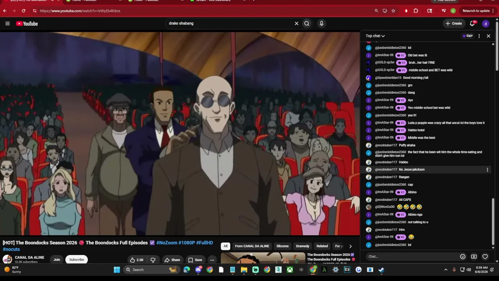Open media controls in Chrome toolbar

pos(444,11)
